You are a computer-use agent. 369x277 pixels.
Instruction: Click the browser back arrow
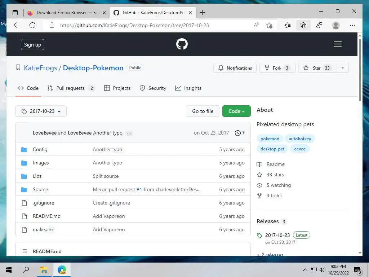coord(17,25)
